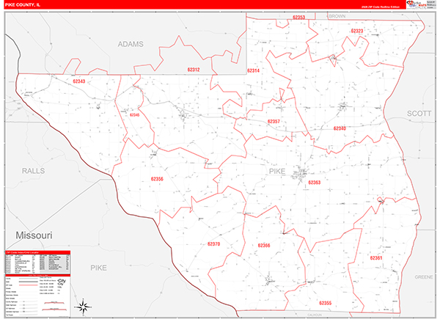Click the ADAMS county label
Screen dimensions: 440x319
point(131,44)
